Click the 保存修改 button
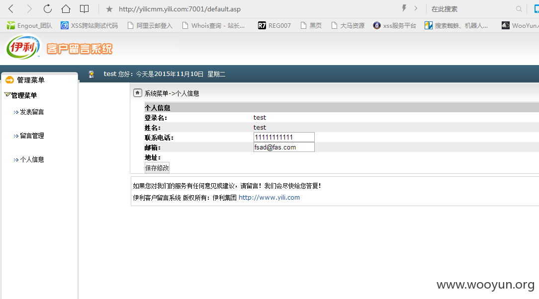Screen dimensions: 539x299 pyautogui.click(x=157, y=168)
